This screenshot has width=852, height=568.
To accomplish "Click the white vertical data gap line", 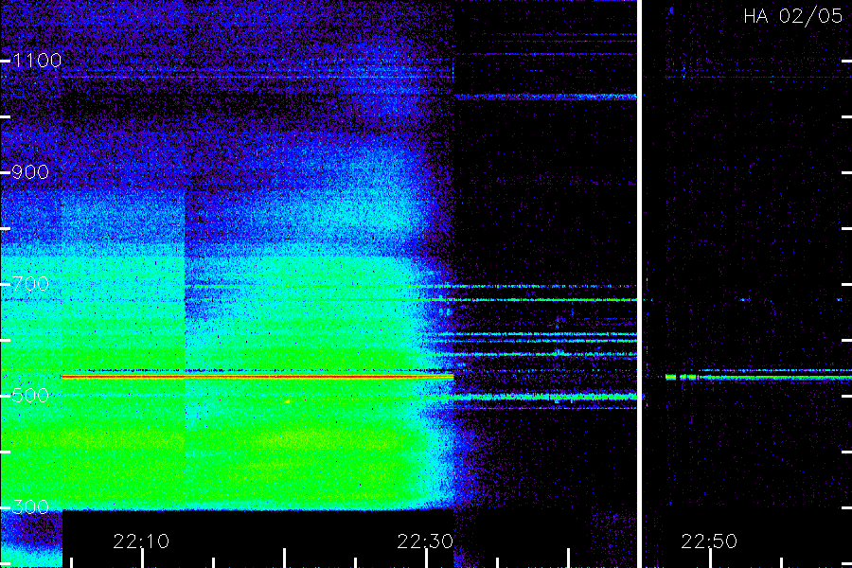I will click(x=640, y=284).
